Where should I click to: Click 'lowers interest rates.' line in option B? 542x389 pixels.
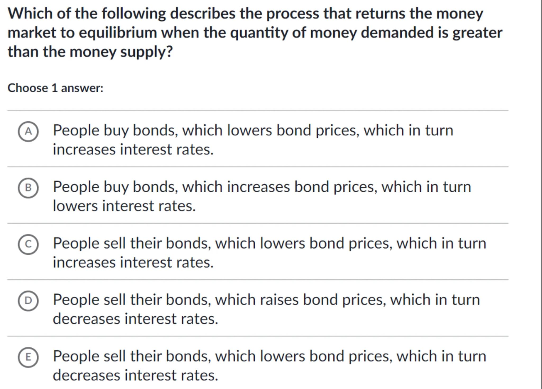[124, 206]
